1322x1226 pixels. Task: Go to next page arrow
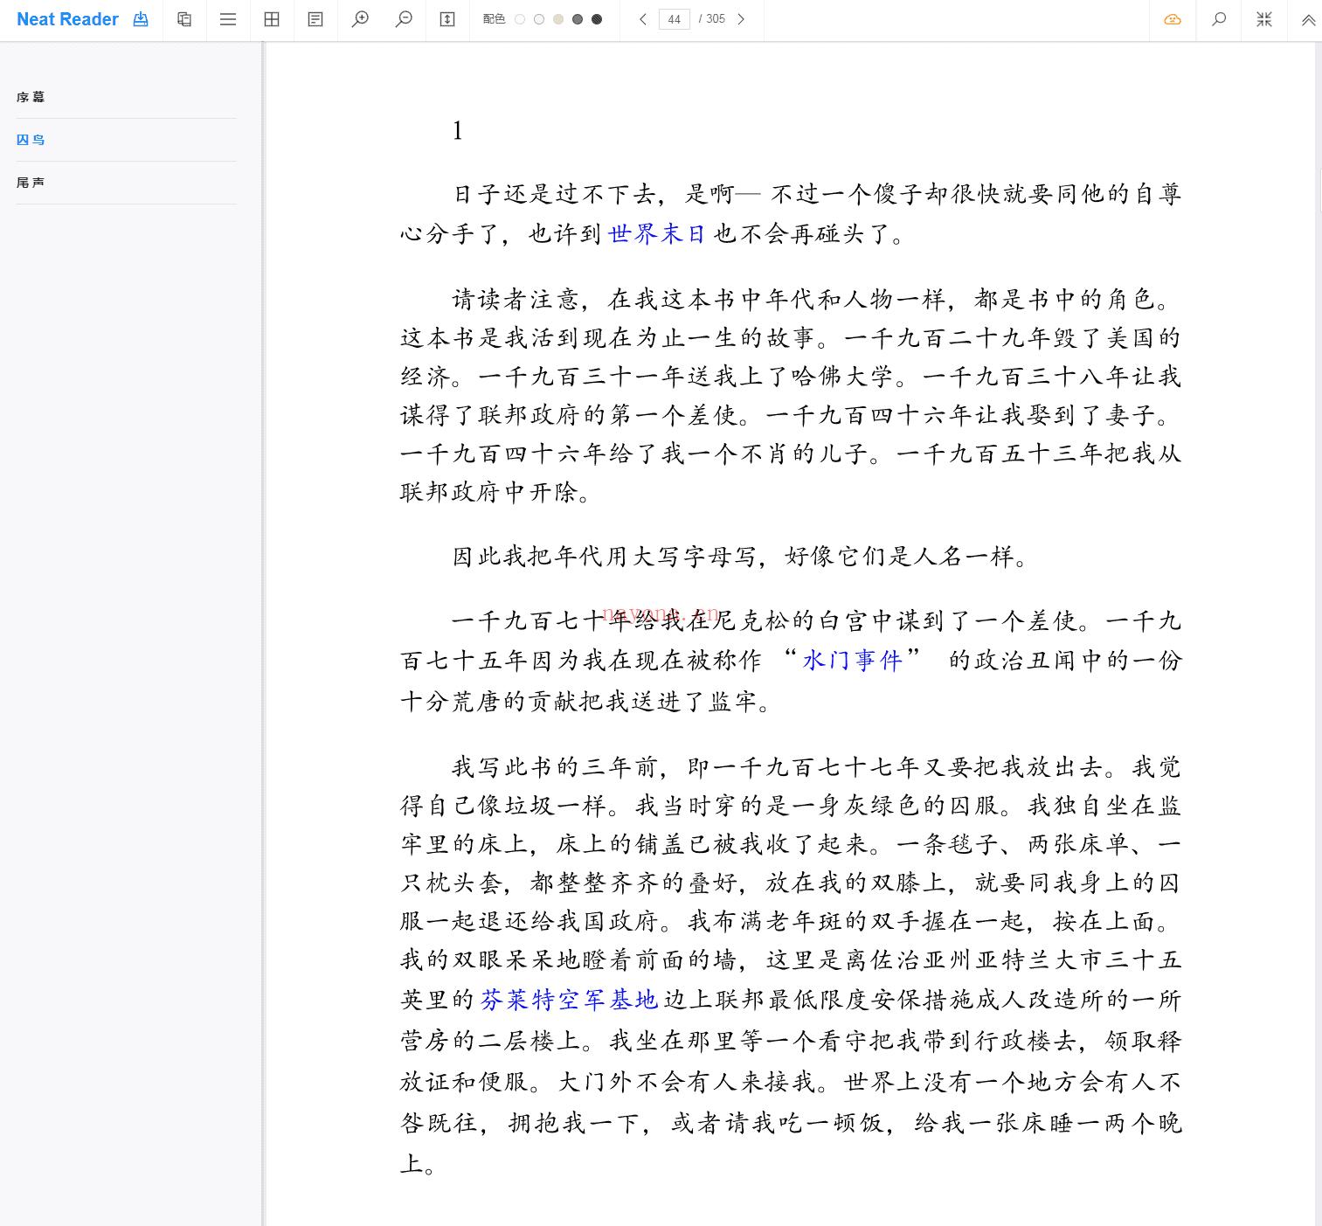pyautogui.click(x=741, y=19)
